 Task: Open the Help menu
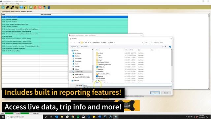pyautogui.click(x=18, y=4)
